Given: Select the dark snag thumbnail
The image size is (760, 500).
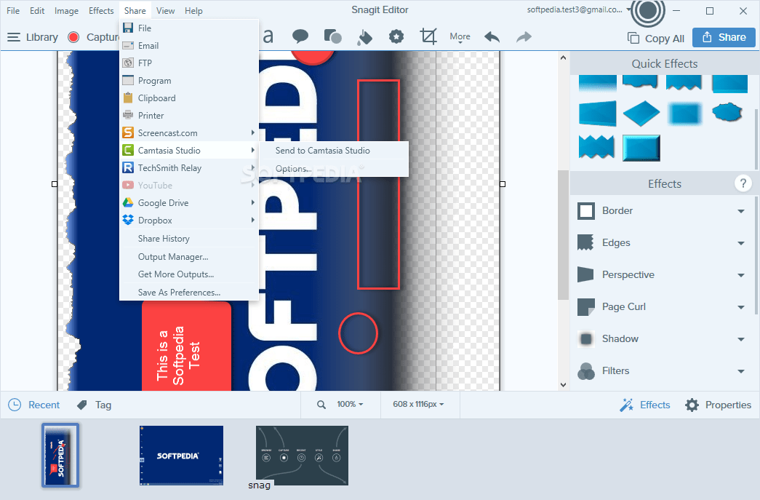Looking at the screenshot, I should pos(302,455).
